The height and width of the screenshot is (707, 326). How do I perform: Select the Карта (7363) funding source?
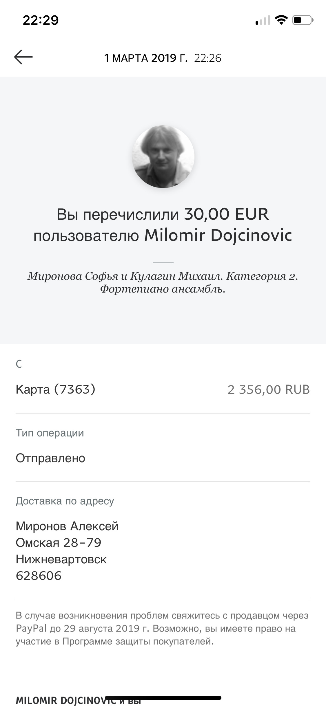(55, 389)
